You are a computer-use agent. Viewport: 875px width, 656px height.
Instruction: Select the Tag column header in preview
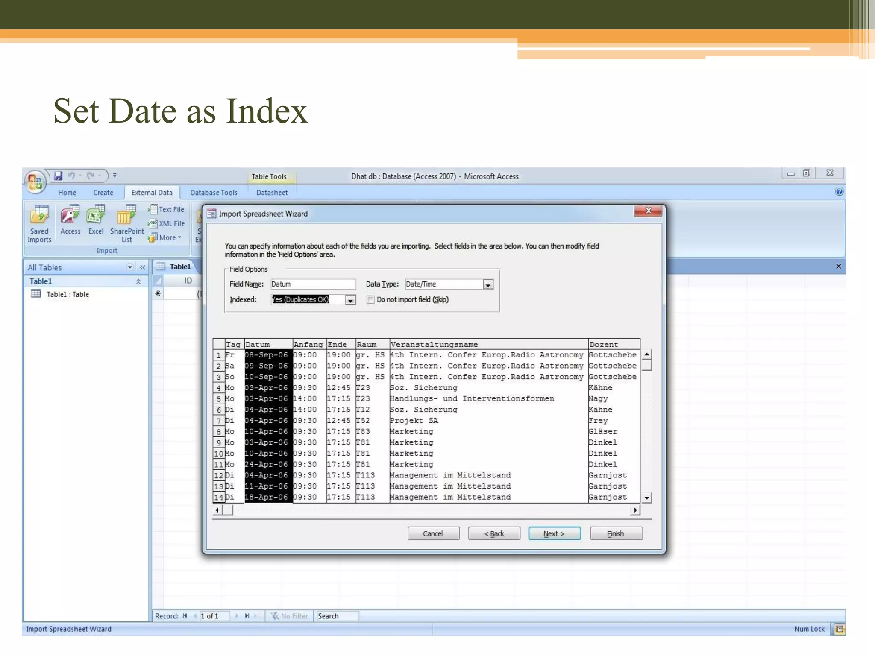click(234, 344)
